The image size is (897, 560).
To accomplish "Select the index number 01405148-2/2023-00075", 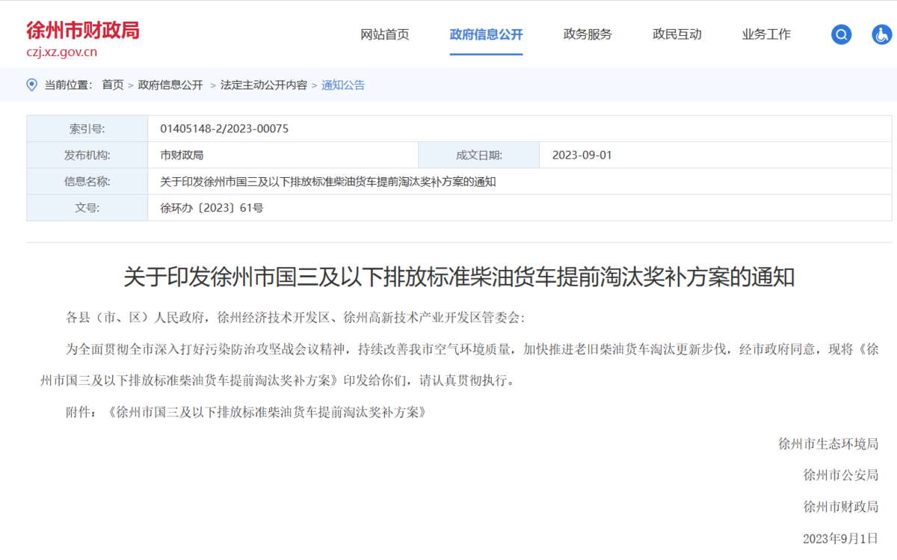I will pyautogui.click(x=224, y=129).
